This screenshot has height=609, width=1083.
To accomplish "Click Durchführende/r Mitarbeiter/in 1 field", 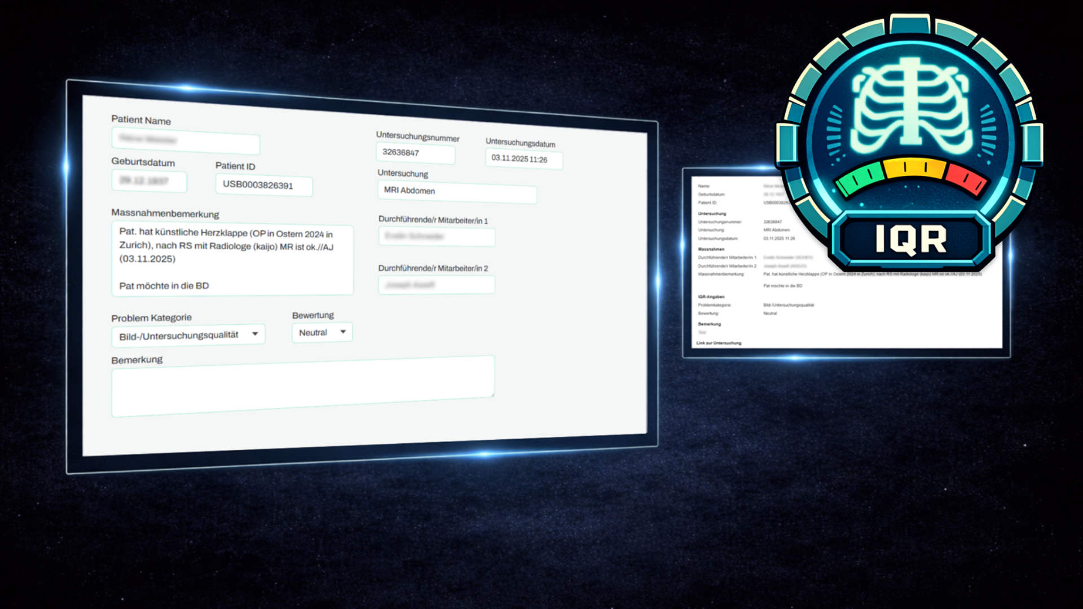I will click(x=437, y=237).
